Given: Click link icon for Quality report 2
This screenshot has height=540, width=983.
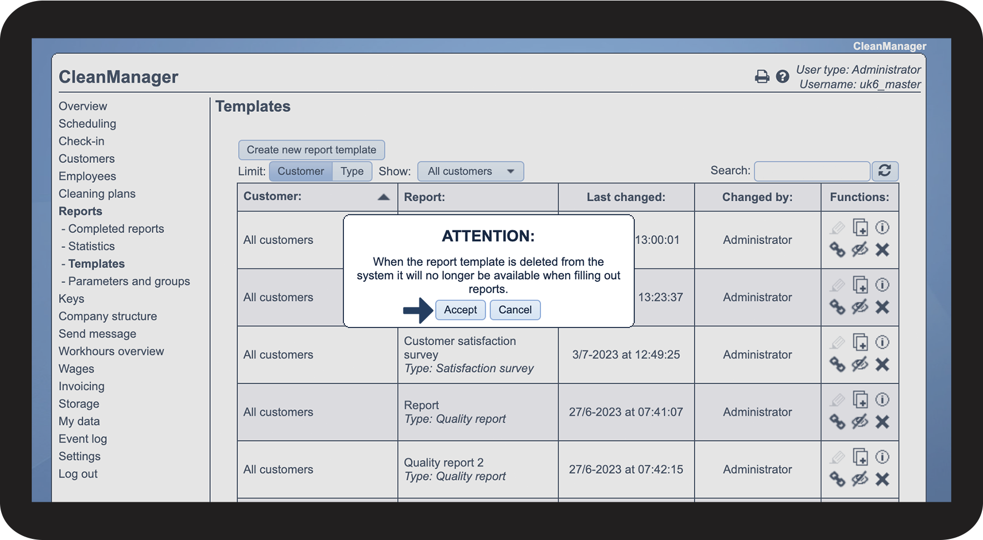Looking at the screenshot, I should [x=837, y=479].
